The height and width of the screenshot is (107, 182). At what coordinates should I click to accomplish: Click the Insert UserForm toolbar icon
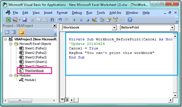tap(15, 20)
